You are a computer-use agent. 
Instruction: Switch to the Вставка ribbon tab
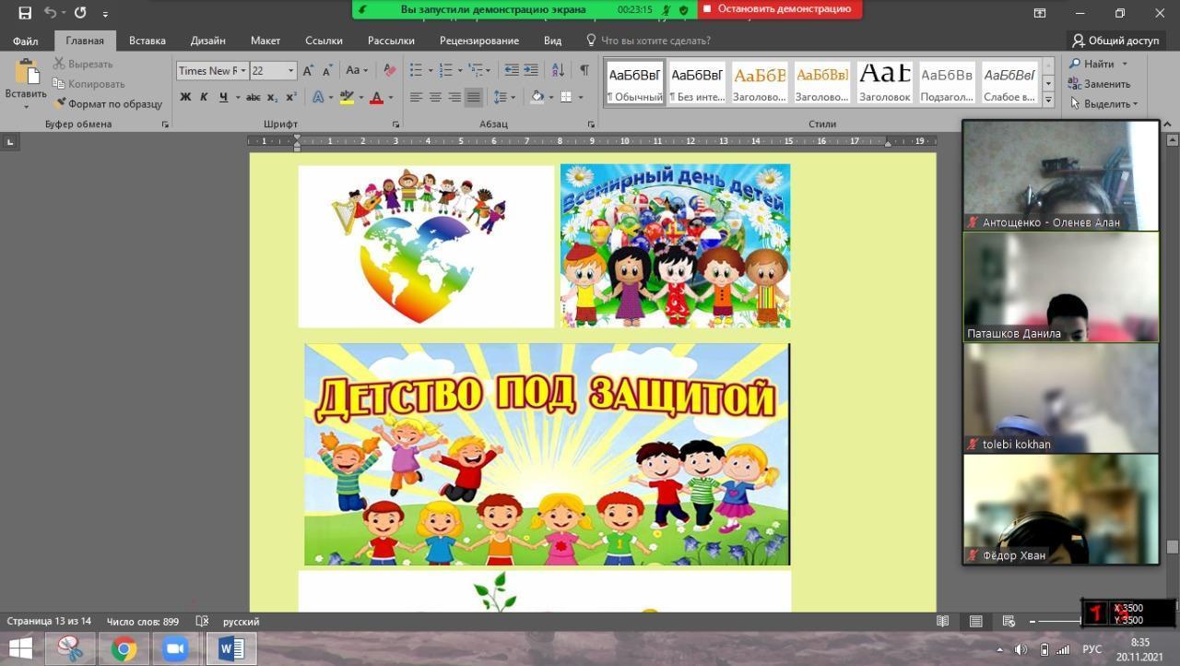coord(147,41)
